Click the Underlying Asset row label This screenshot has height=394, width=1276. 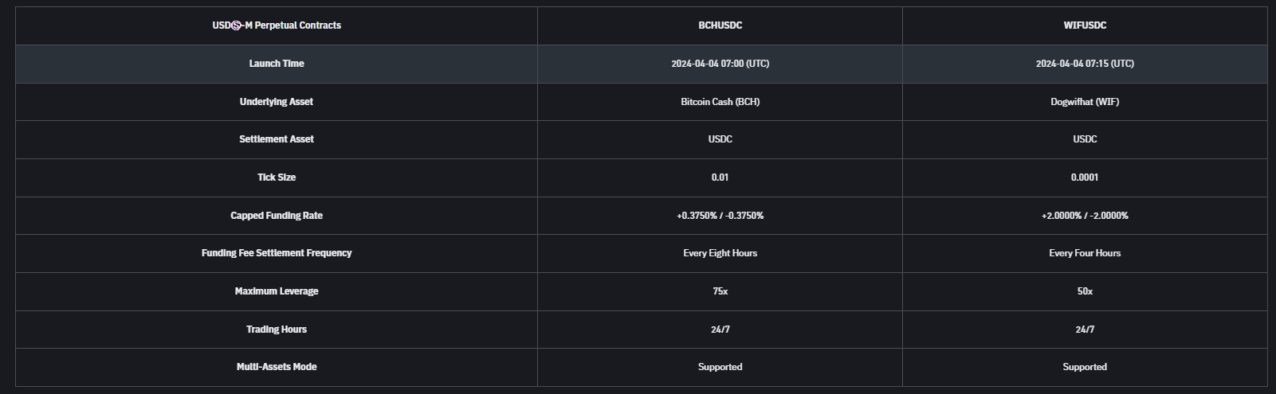pos(277,102)
